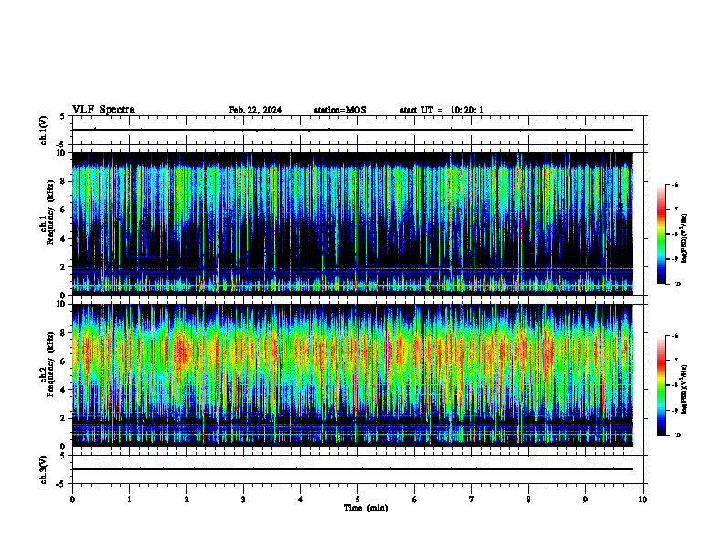Click time axis tick label "8"
724x560 pixels.
tap(528, 500)
